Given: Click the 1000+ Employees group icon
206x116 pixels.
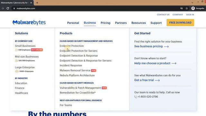Looking at the screenshot, I should [x=17, y=71].
